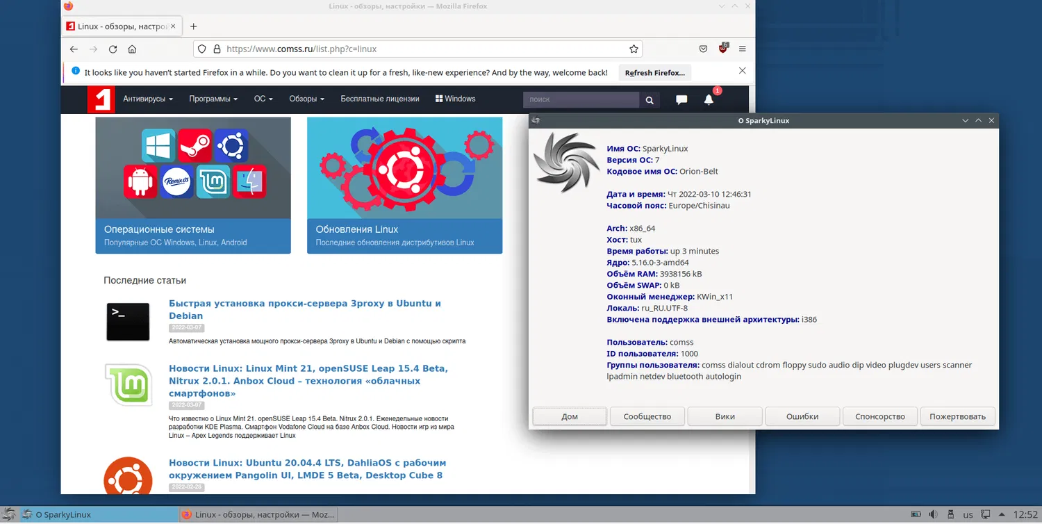Open the comments chat bubble icon
This screenshot has width=1042, height=524.
(681, 100)
